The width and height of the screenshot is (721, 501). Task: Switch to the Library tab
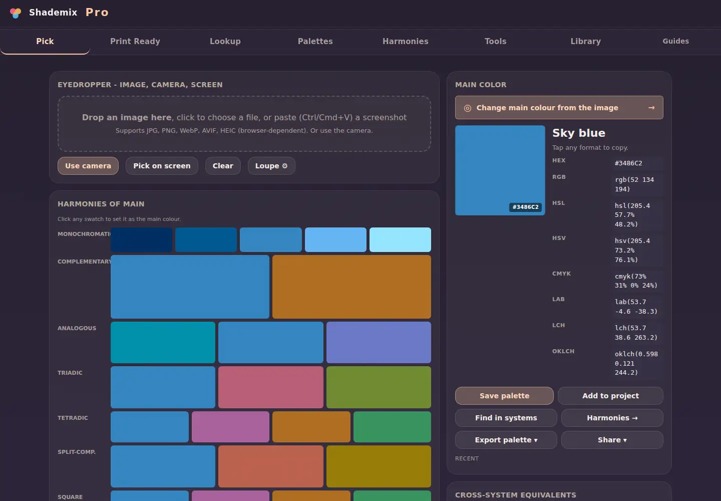tap(586, 41)
